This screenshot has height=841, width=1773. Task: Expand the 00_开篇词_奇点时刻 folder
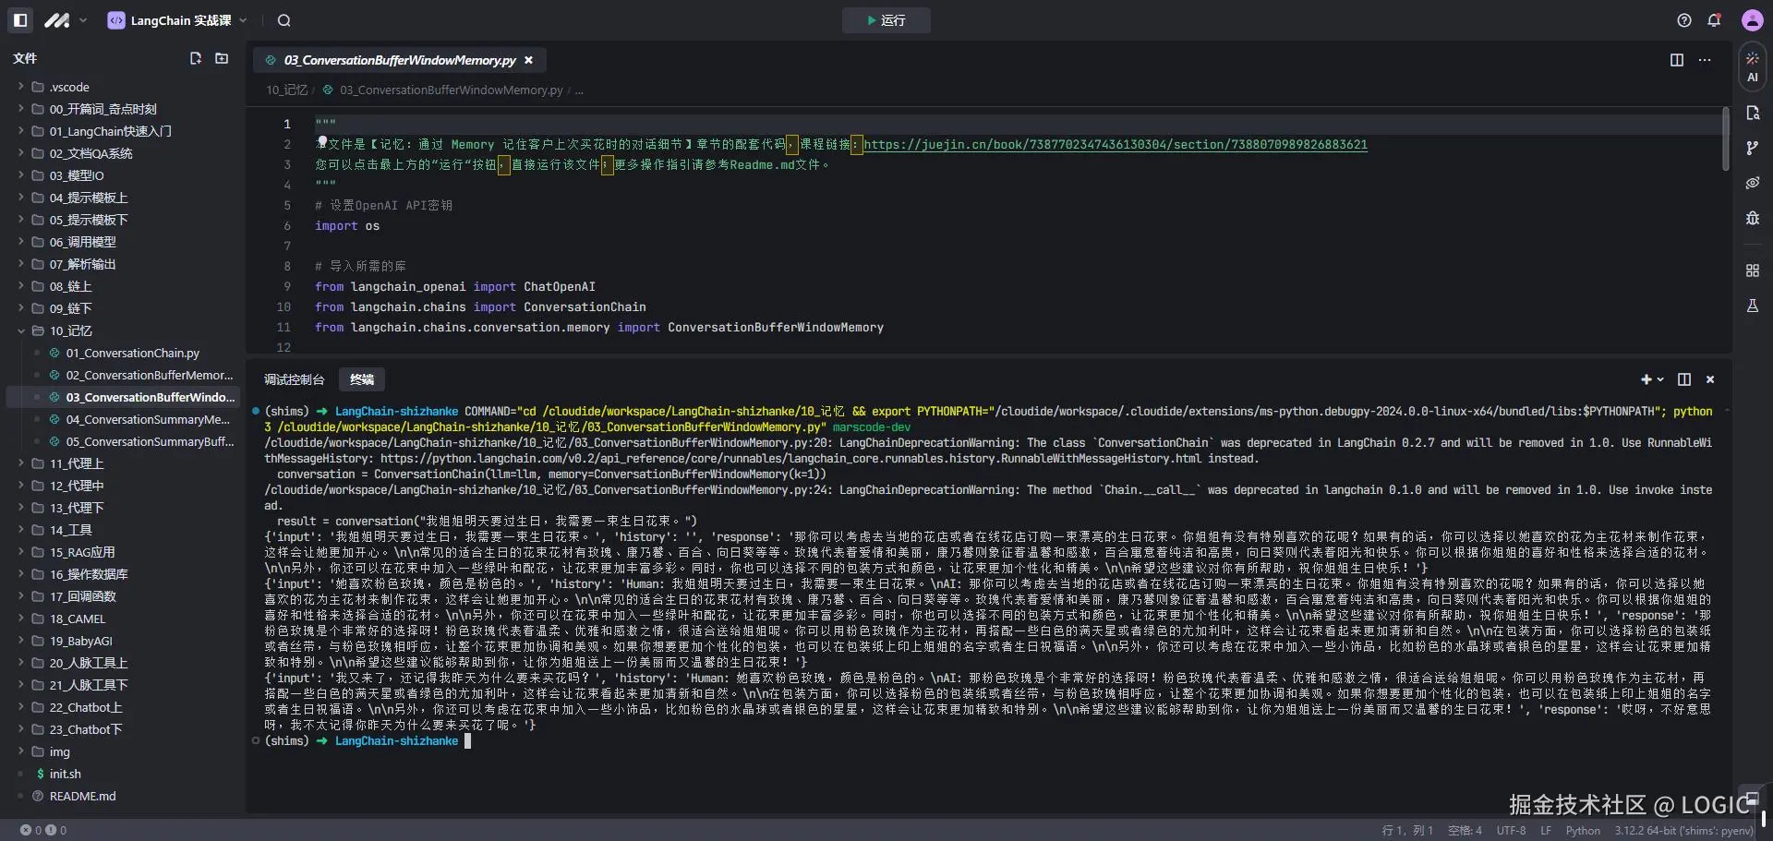pos(103,109)
